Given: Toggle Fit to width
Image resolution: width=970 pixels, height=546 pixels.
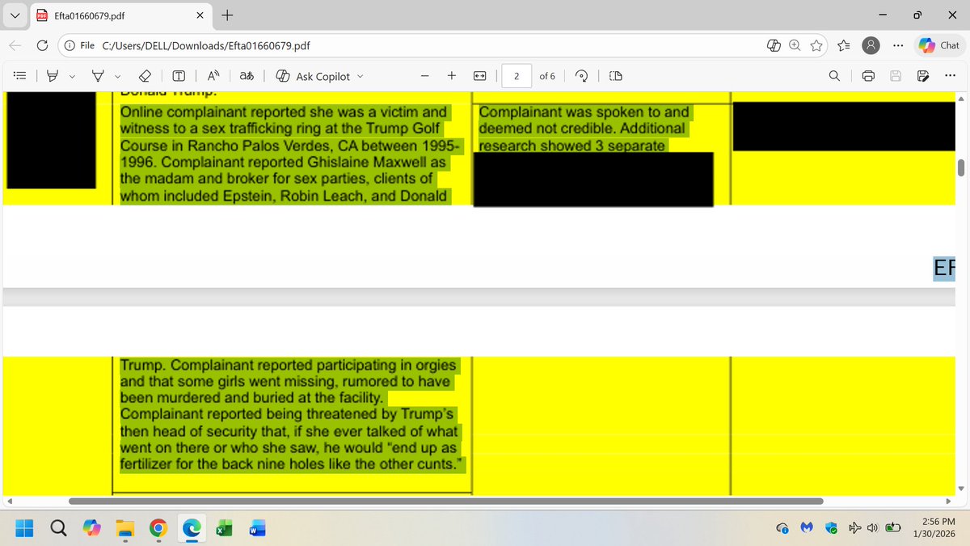Looking at the screenshot, I should click(x=479, y=76).
